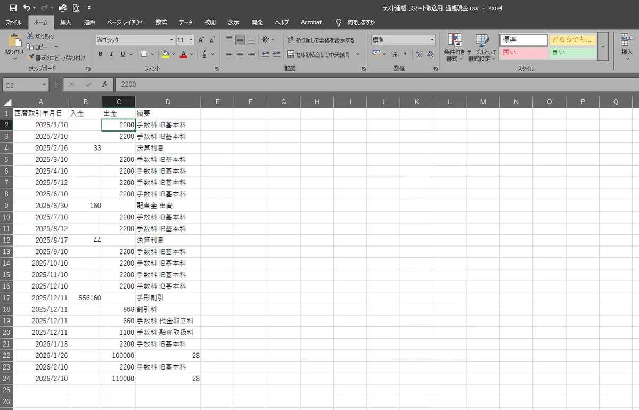Toggle middle vertical alignment

240,40
